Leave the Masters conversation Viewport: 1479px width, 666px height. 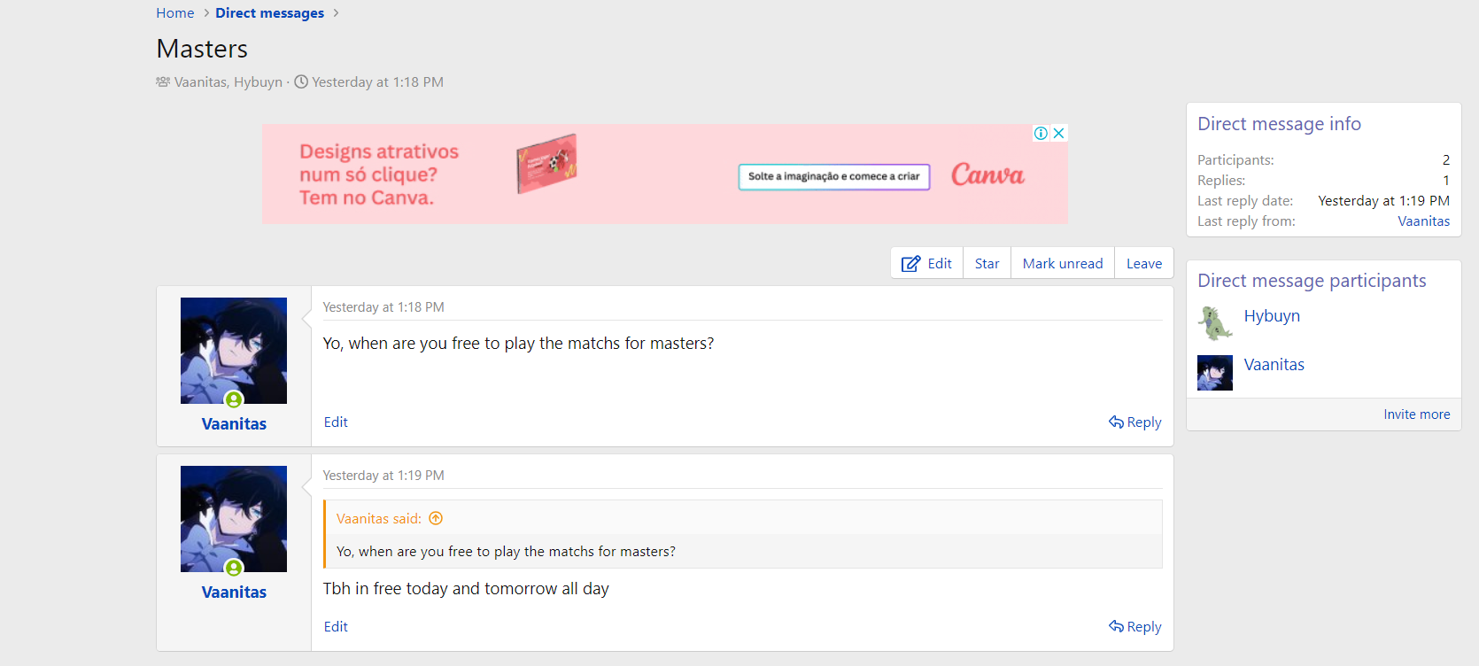pos(1144,264)
